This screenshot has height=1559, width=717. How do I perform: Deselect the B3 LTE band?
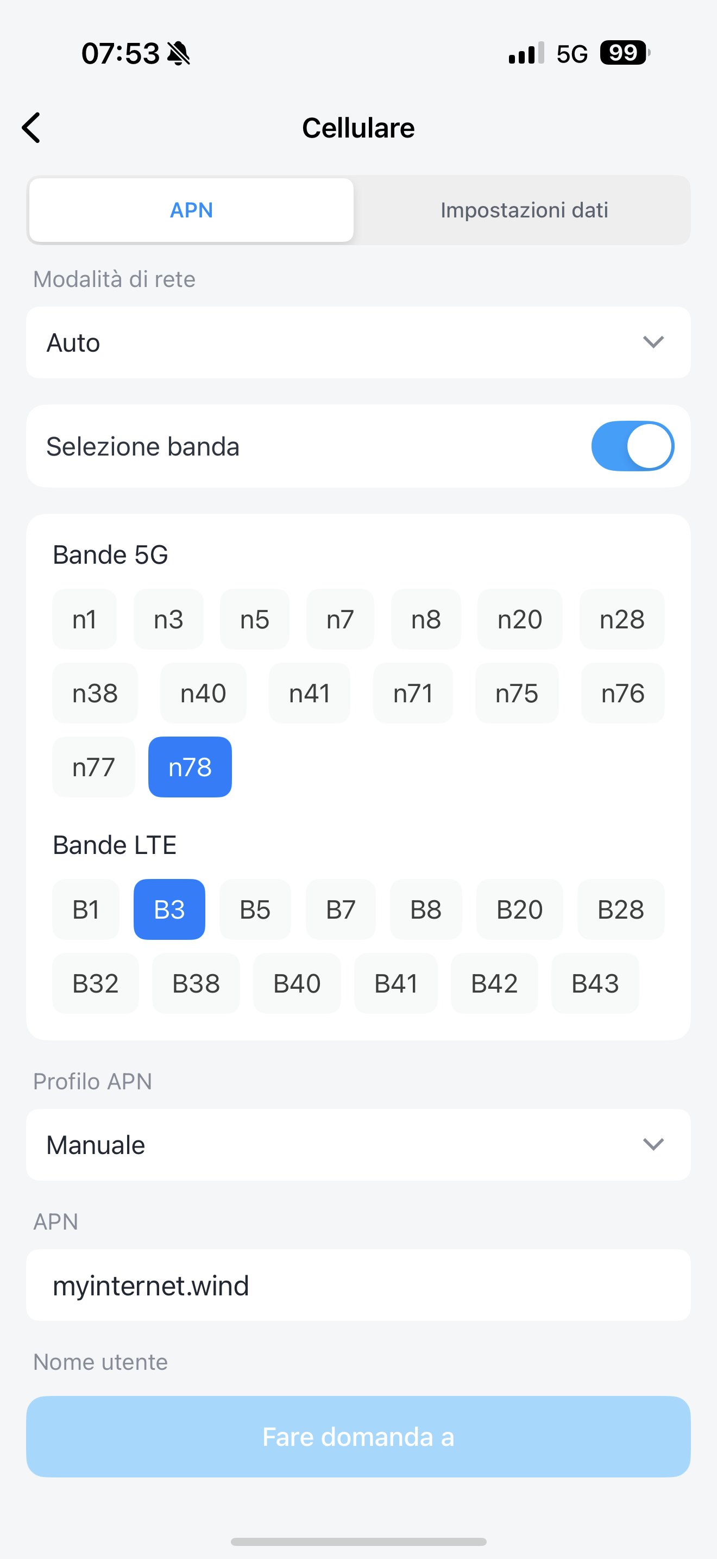(169, 909)
